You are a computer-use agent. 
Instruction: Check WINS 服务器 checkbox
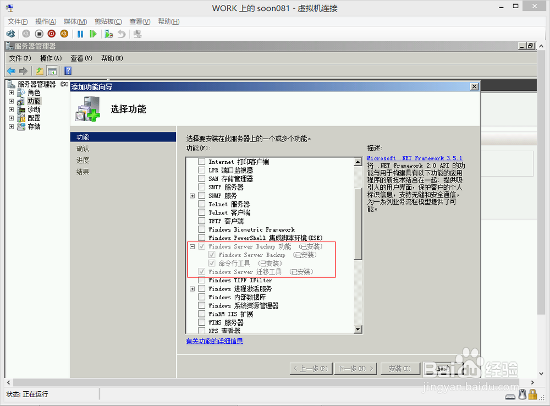202,322
